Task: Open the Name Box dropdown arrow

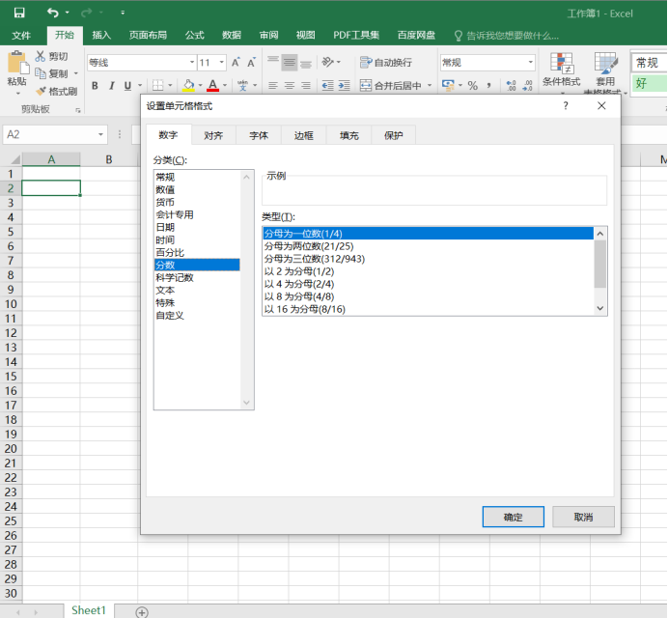Action: 100,134
